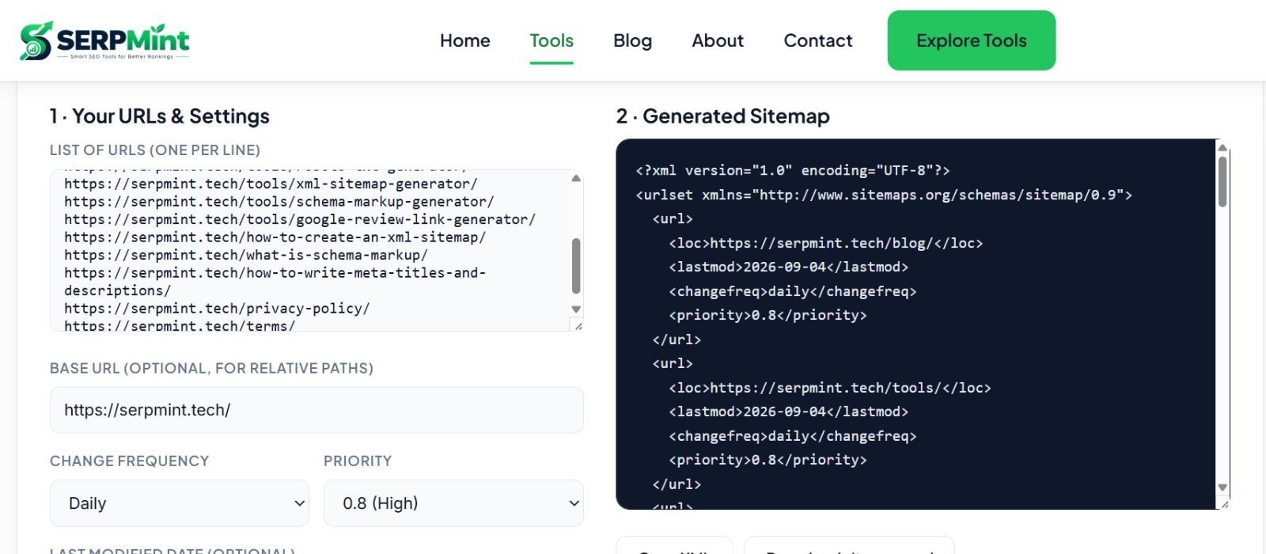Click the google-review-link-generator URL line
The image size is (1266, 554).
click(x=300, y=219)
